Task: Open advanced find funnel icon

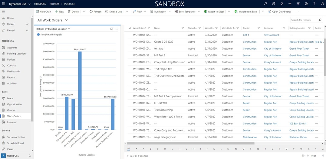Action: (x=298, y=4)
